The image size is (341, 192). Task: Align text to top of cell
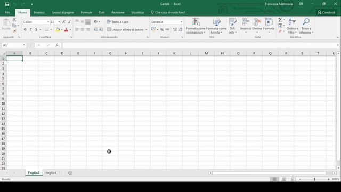pos(77,21)
